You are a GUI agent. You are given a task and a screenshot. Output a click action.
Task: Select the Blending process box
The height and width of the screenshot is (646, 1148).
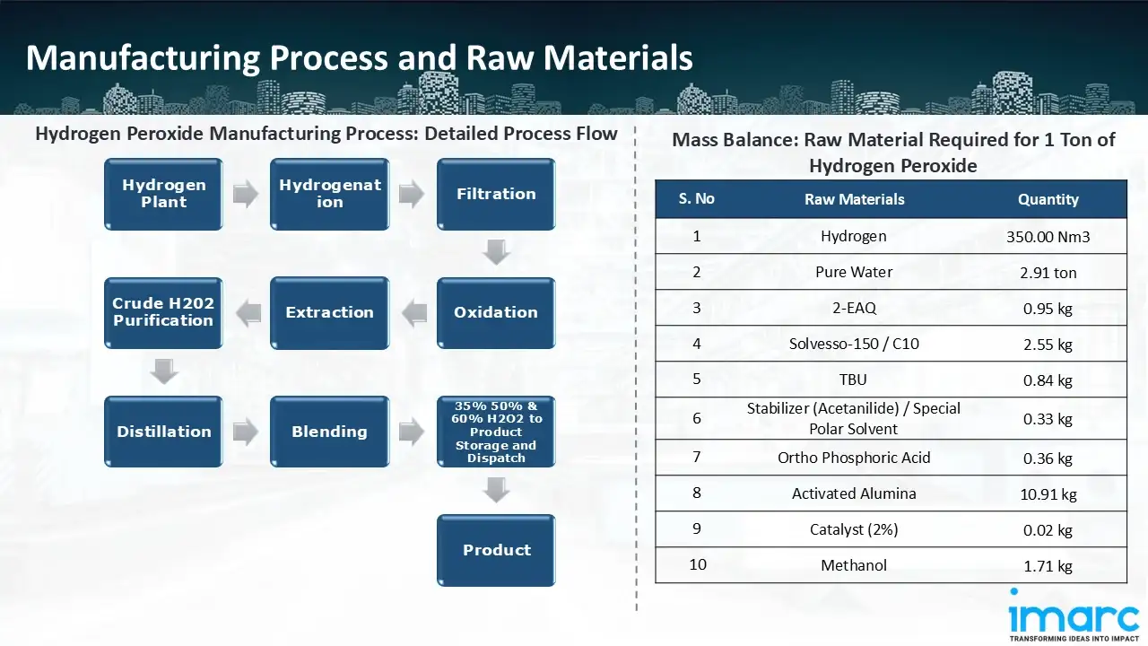[x=329, y=432]
